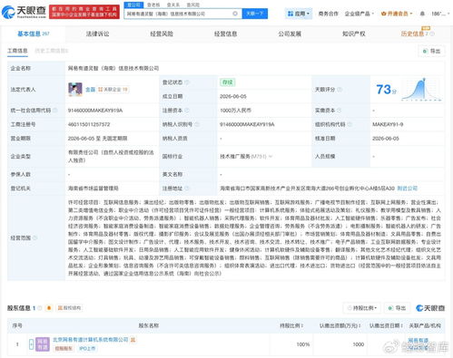Select the 查老板 search tab
This screenshot has height=358, width=453.
[153, 5]
